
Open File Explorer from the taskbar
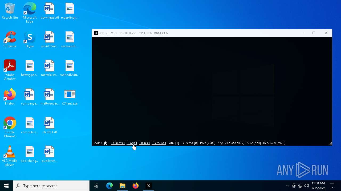(x=123, y=186)
